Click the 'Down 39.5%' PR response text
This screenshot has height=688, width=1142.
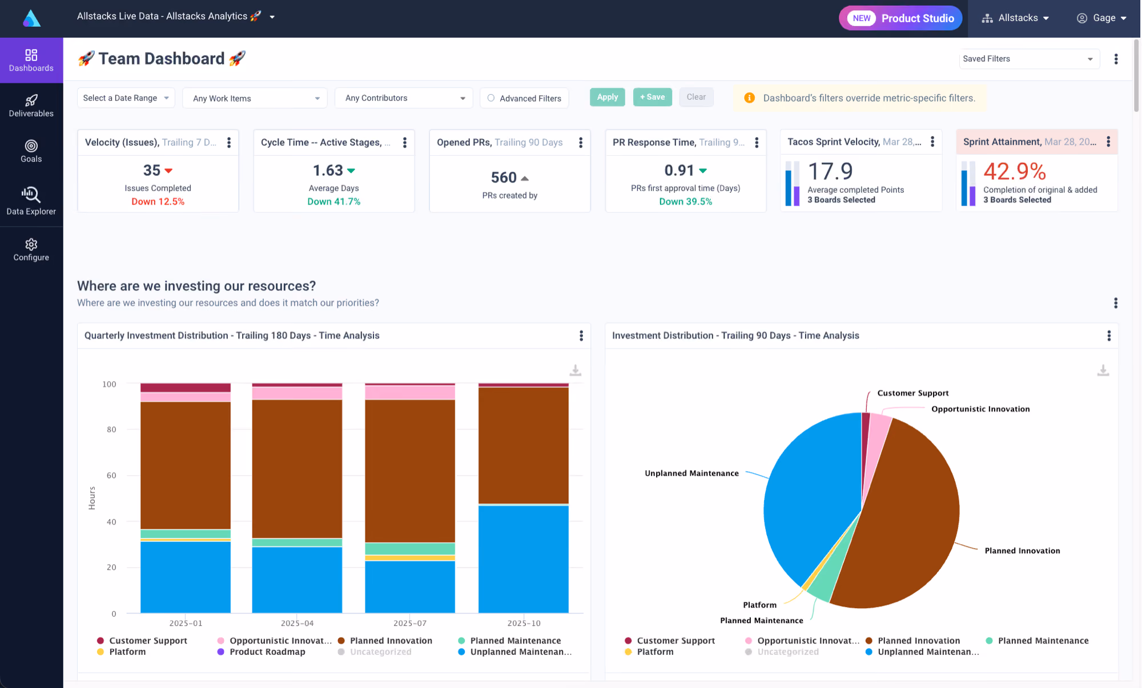coord(686,201)
